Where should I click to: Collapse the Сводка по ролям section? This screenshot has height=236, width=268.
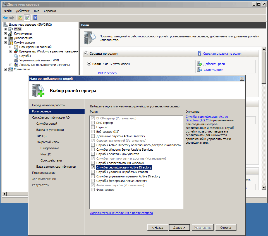87,54
